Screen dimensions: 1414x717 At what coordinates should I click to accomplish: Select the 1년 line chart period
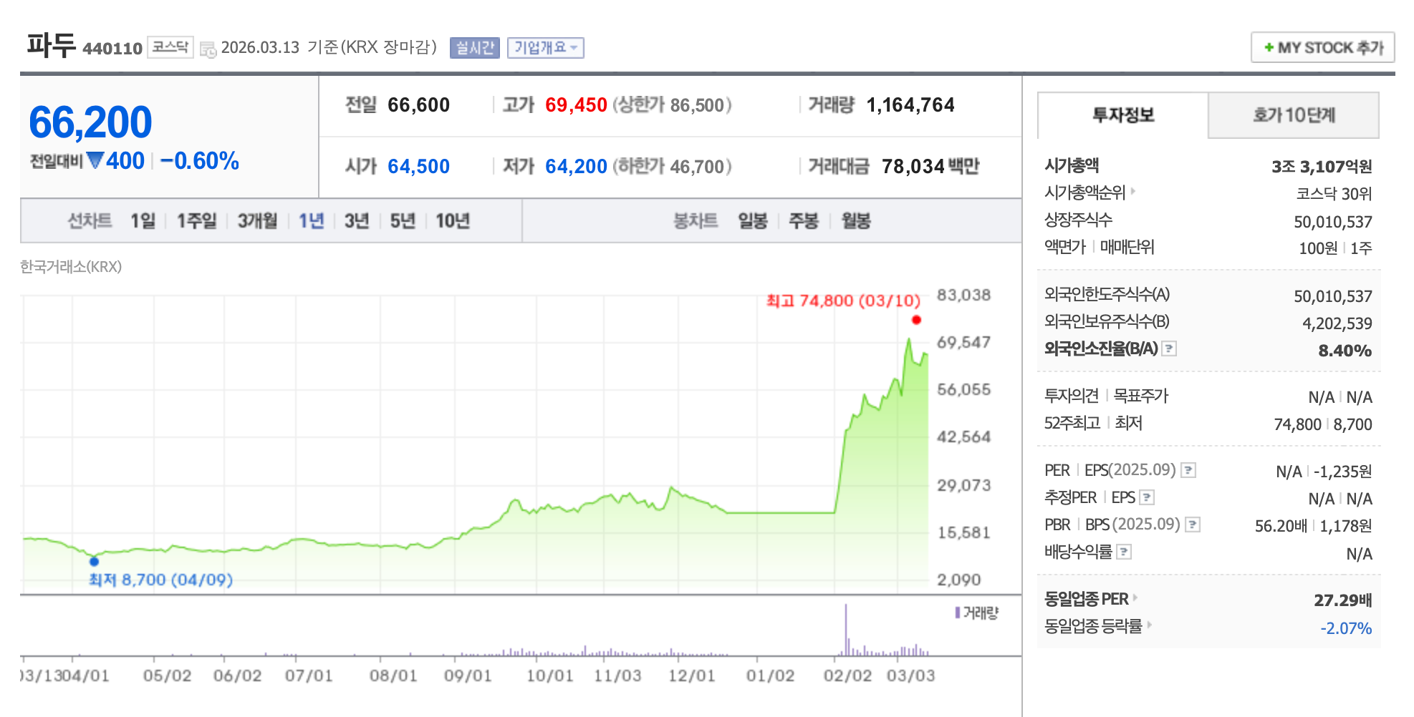coord(312,221)
